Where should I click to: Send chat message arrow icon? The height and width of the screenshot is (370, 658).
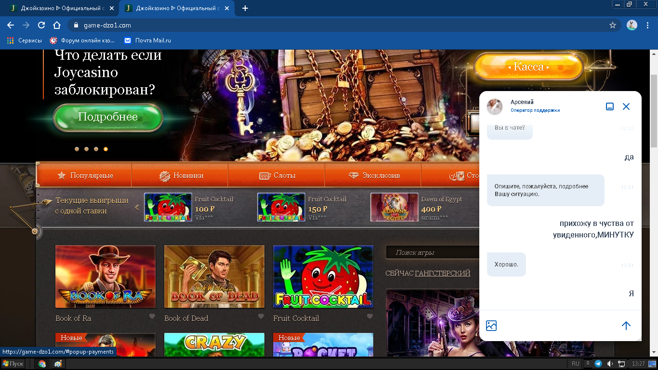coord(626,326)
